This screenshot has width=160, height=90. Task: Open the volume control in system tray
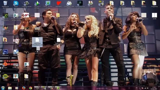coord(147,88)
